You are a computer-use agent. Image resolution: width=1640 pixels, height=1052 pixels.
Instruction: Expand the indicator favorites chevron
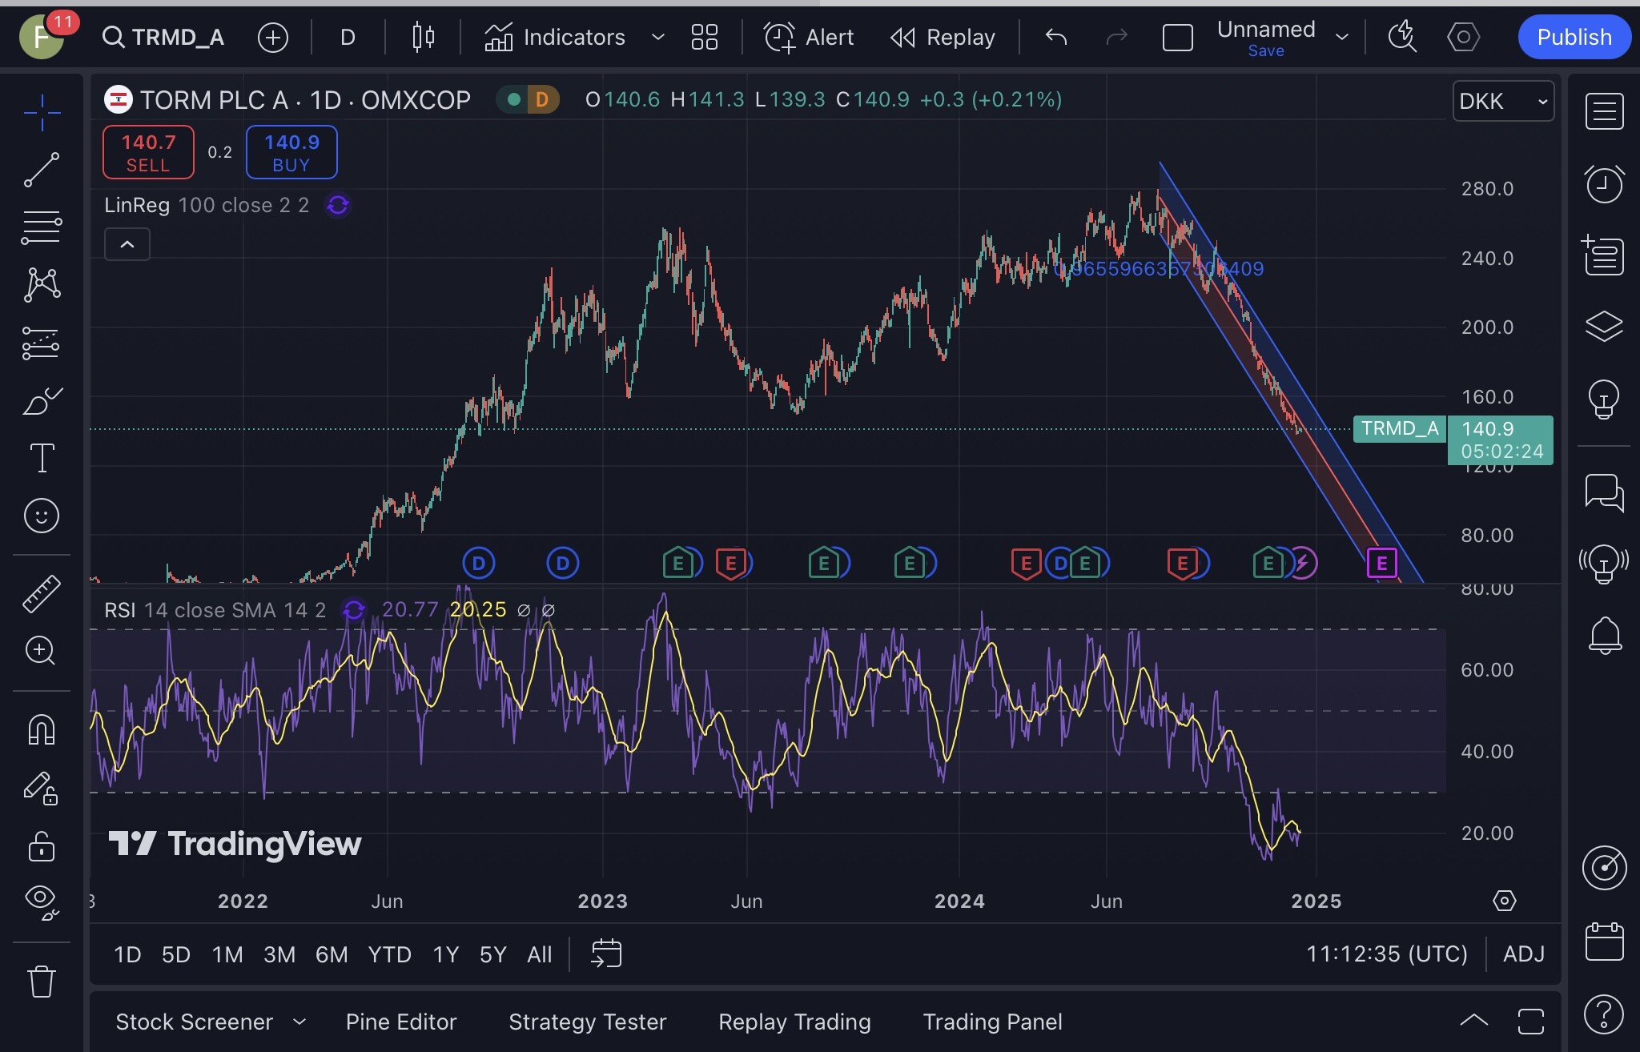point(658,37)
